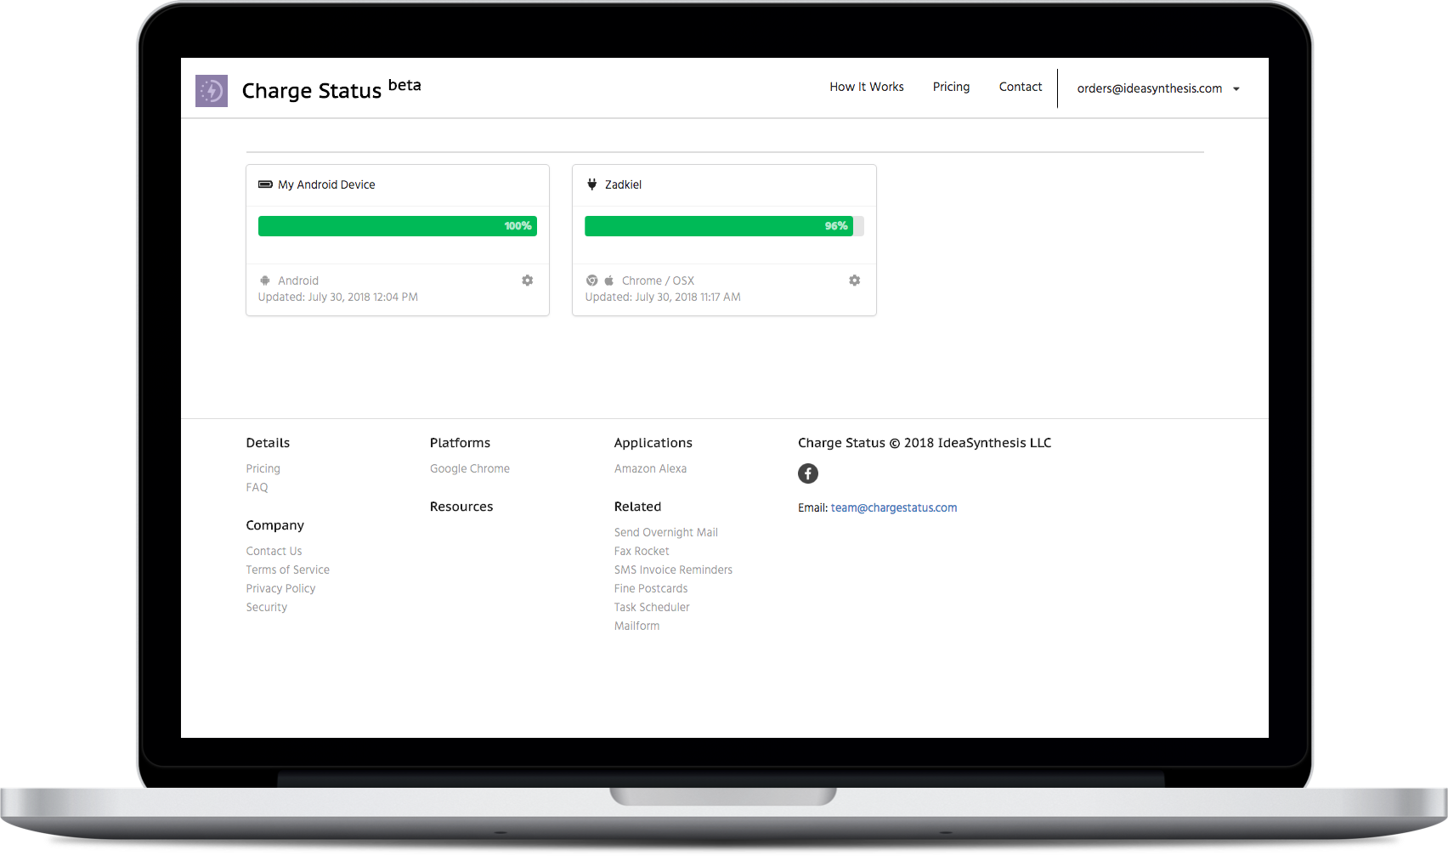Screen dimensions: 1448x856
Task: Click the Charge Status lightning logo
Action: pyautogui.click(x=212, y=91)
